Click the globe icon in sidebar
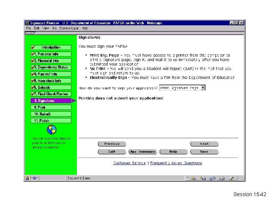Screen dimensions: 269x201 pos(52,130)
